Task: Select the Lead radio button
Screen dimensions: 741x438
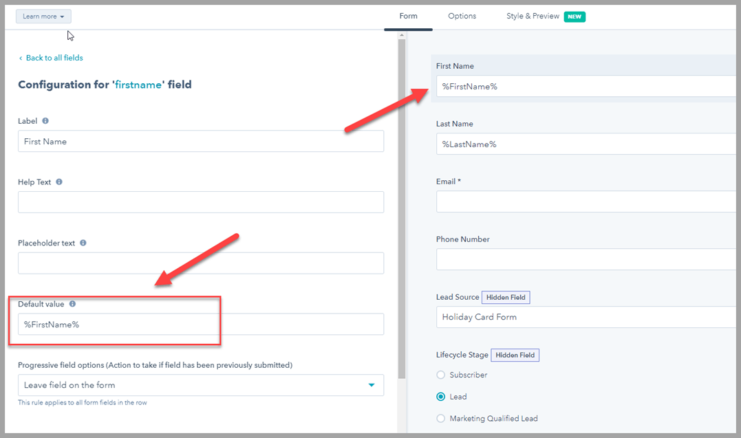Action: (440, 397)
